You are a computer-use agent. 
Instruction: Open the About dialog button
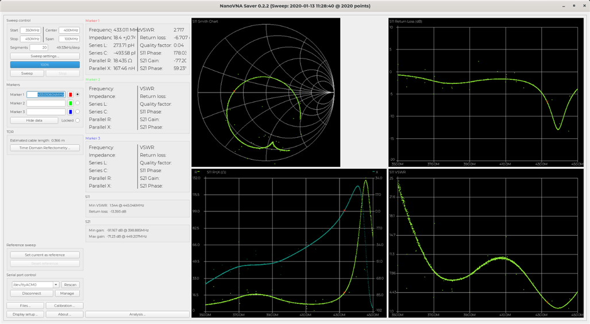coord(64,314)
